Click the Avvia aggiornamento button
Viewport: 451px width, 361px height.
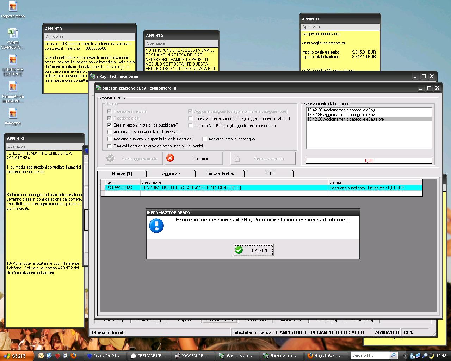click(x=134, y=158)
